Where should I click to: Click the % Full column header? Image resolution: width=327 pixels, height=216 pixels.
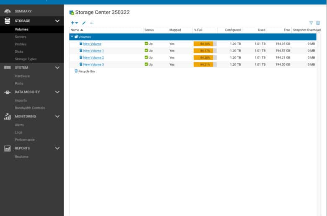click(x=198, y=30)
